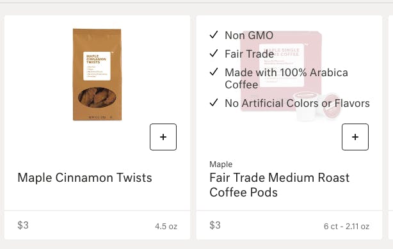Viewport: 393px width, 249px height.
Task: Open the Maple Cinnamon Twists product title
Action: (84, 178)
